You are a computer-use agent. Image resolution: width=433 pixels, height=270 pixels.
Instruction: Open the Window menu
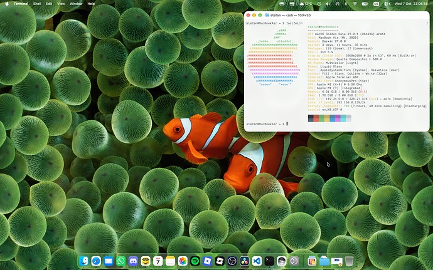[76, 4]
